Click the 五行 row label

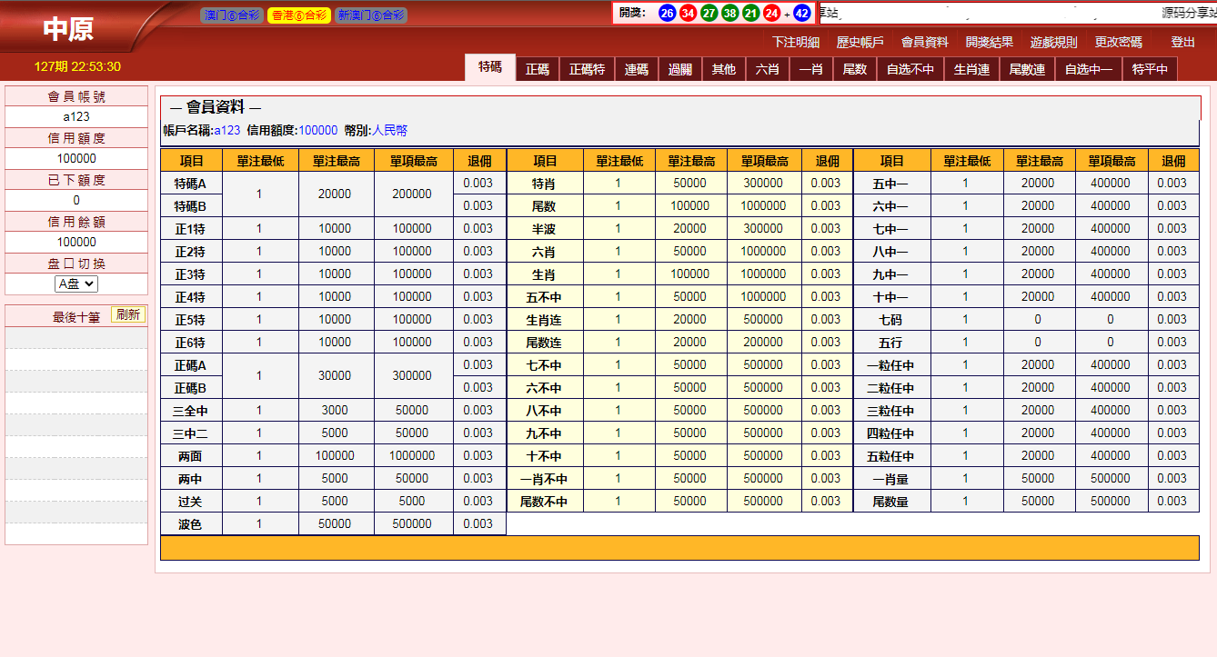click(892, 342)
